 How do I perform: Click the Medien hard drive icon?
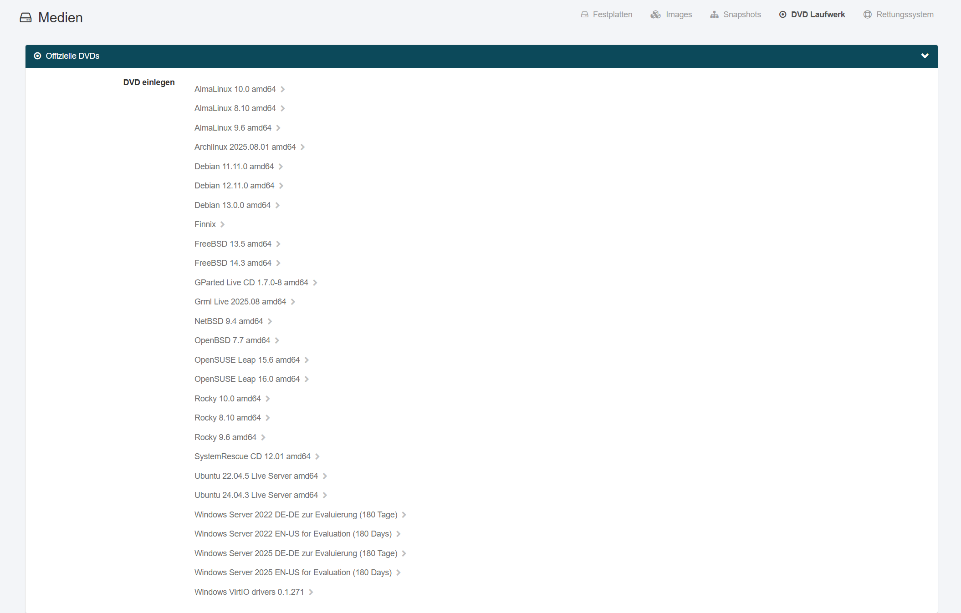click(26, 18)
